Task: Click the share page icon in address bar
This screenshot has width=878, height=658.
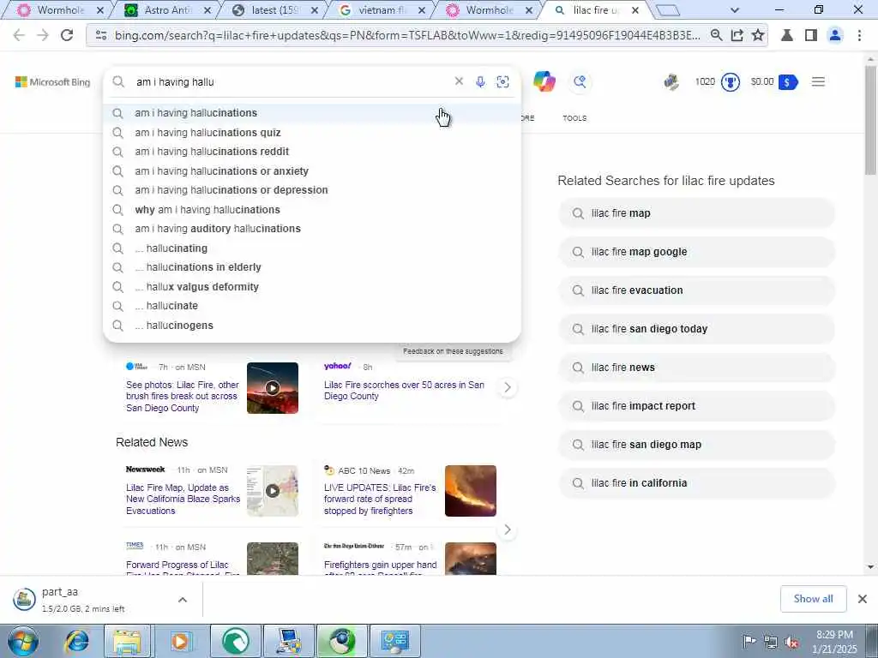Action: tap(737, 35)
